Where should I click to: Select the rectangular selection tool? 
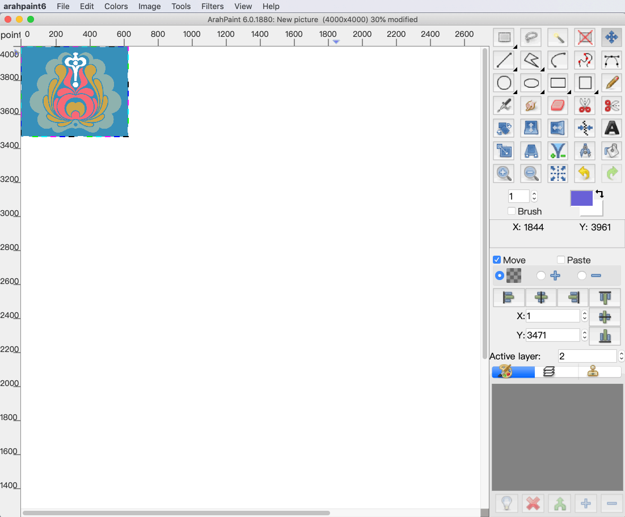504,37
